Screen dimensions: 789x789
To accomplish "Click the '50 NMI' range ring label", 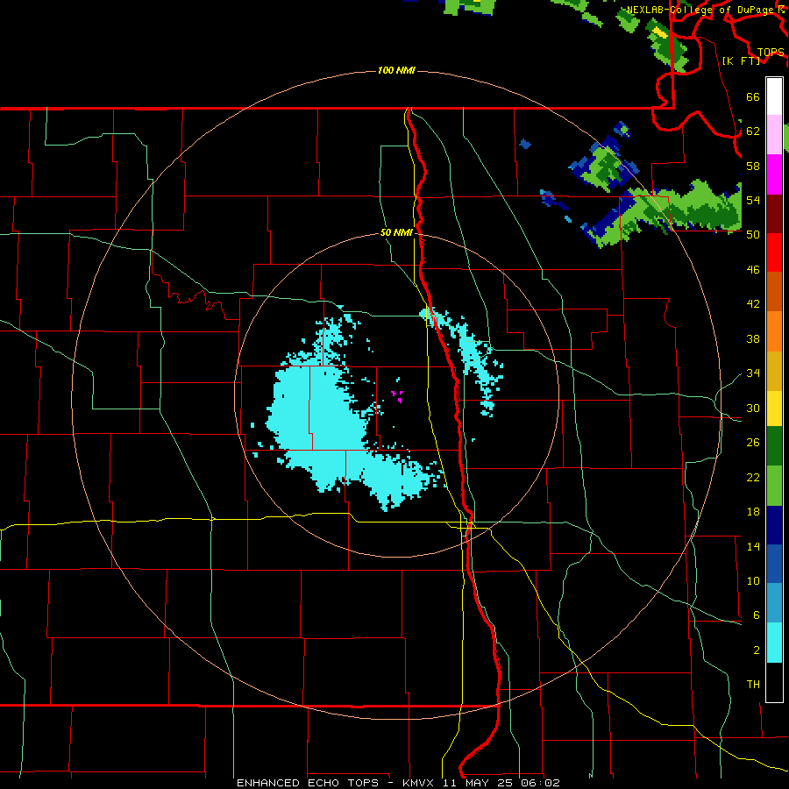I will coord(396,232).
